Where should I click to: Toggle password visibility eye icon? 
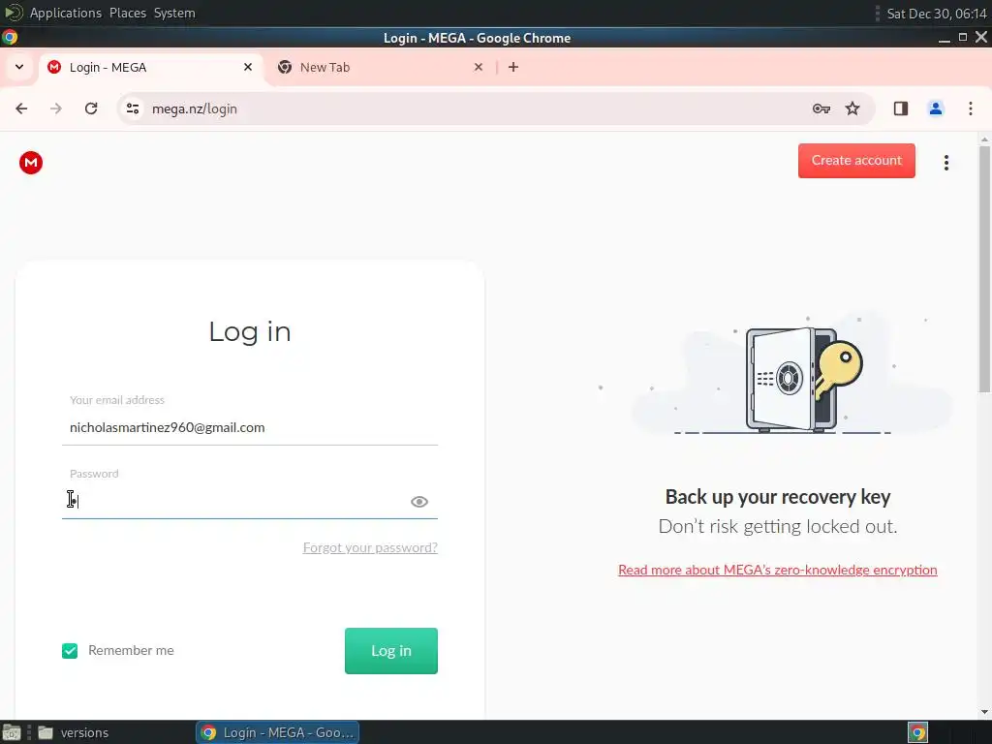coord(418,502)
